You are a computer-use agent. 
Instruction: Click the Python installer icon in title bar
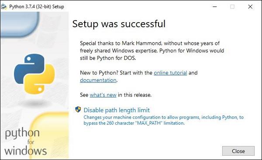[3, 7]
